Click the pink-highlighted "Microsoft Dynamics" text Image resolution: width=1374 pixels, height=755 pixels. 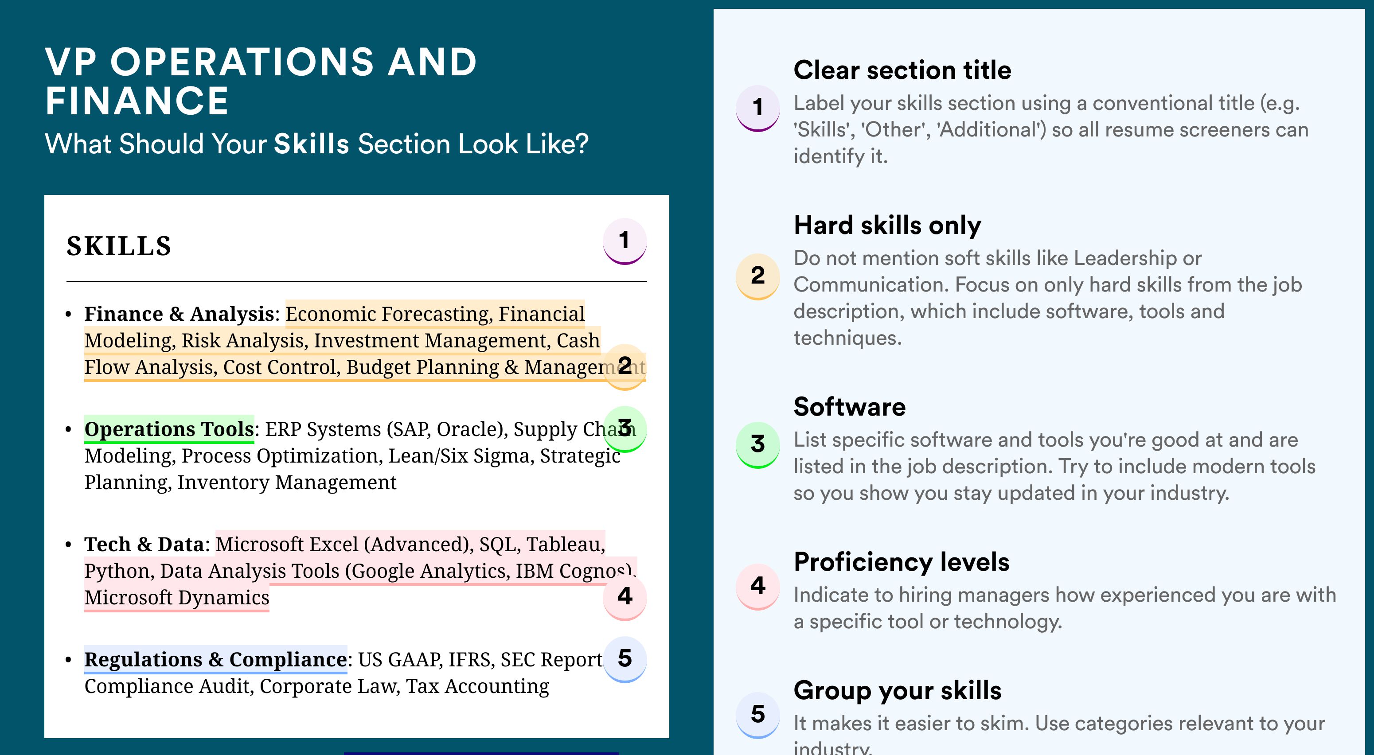176,598
